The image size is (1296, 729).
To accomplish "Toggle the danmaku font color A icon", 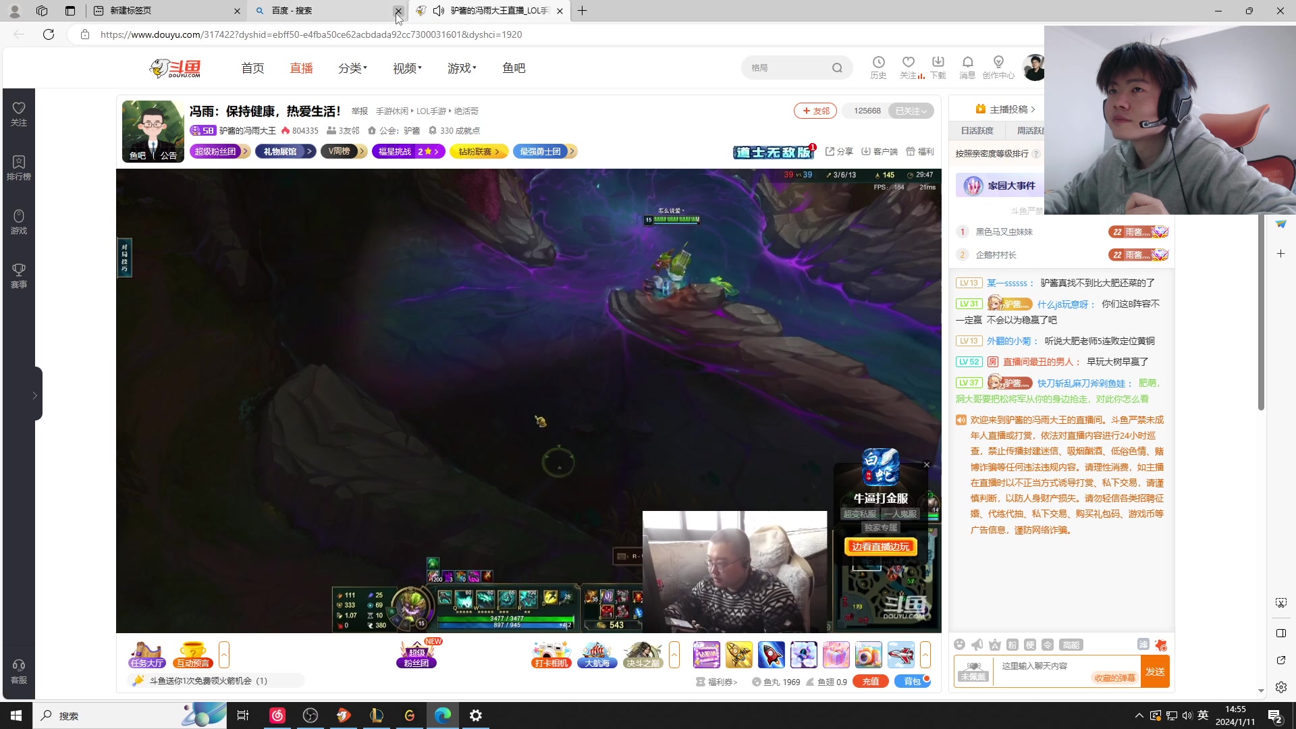I will tap(994, 645).
